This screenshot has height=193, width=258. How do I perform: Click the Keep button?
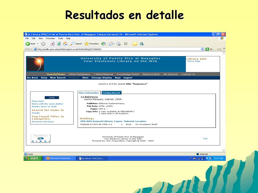(x=52, y=98)
